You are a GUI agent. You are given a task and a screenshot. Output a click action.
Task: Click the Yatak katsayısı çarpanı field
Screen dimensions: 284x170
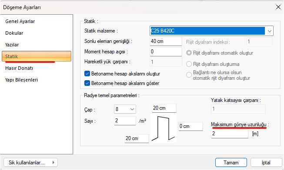click(x=238, y=109)
